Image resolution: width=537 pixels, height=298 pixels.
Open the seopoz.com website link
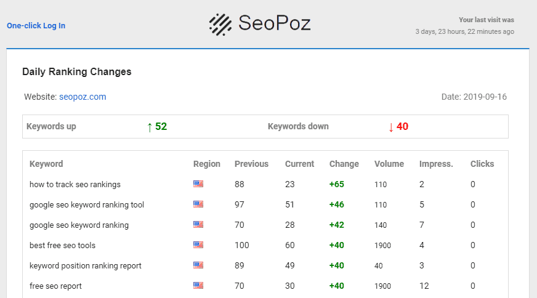point(83,97)
